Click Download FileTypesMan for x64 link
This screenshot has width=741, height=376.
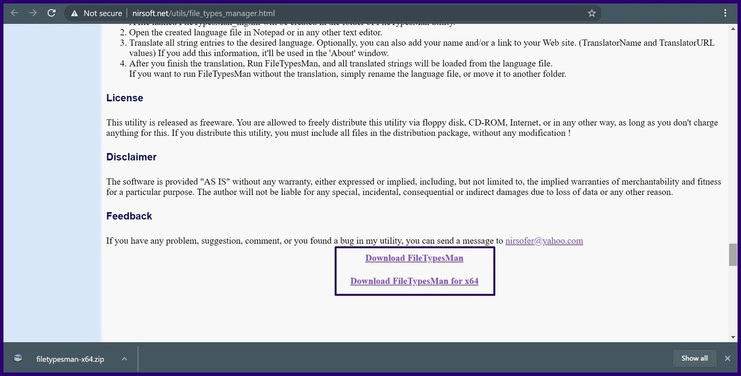(x=414, y=281)
